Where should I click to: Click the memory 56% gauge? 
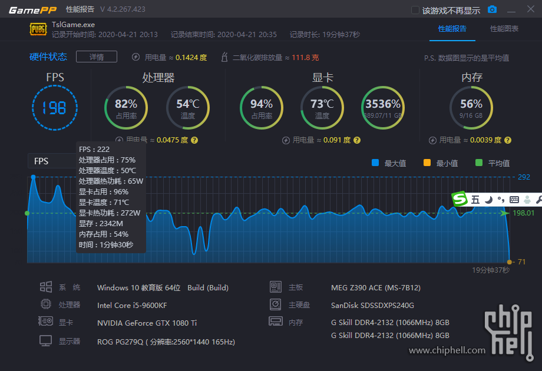pyautogui.click(x=471, y=108)
